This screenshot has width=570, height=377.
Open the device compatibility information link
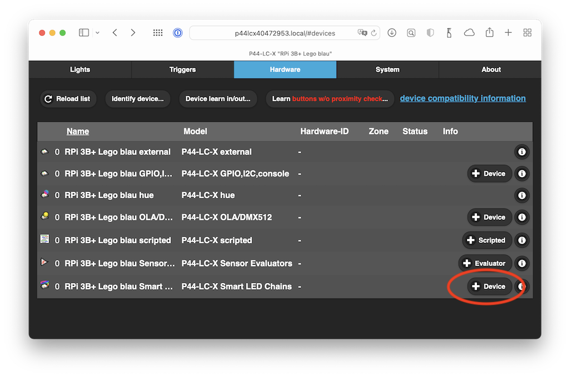(463, 97)
